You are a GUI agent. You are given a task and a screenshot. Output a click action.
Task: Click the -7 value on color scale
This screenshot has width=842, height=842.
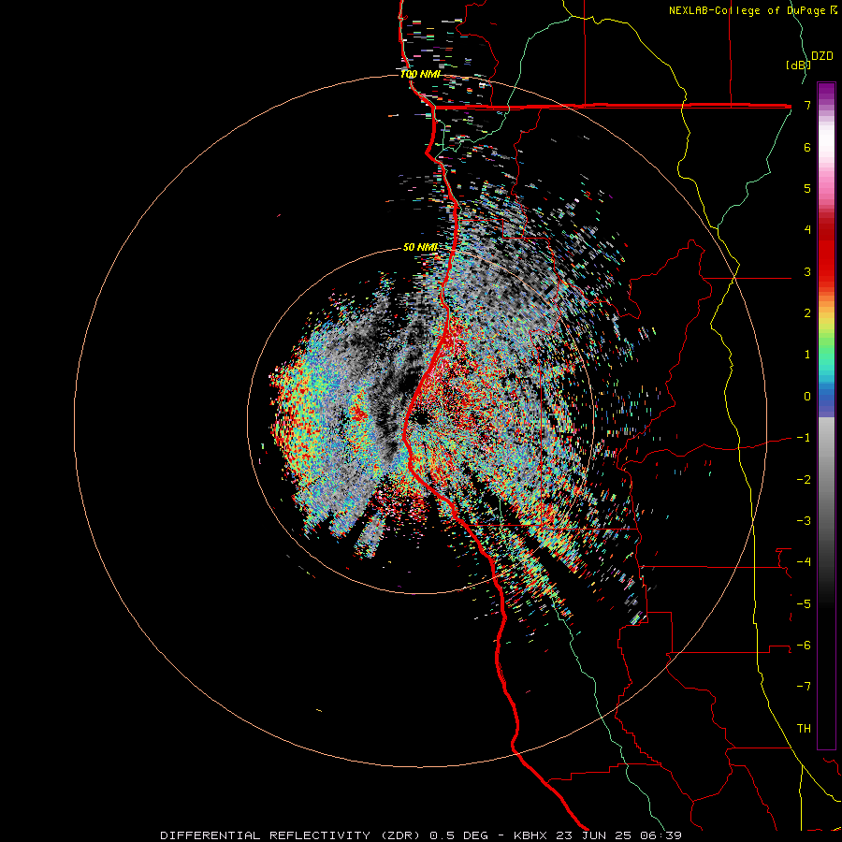click(x=804, y=687)
